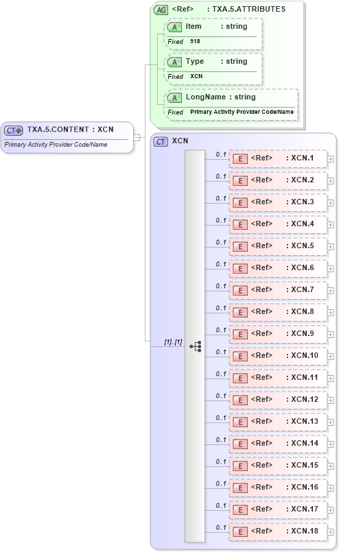Click the E icon of XCN.12

(x=240, y=400)
